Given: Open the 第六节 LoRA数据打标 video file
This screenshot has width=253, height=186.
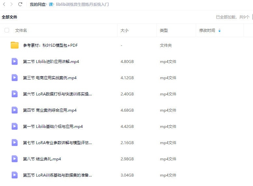Looking at the screenshot, I should pyautogui.click(x=57, y=94).
